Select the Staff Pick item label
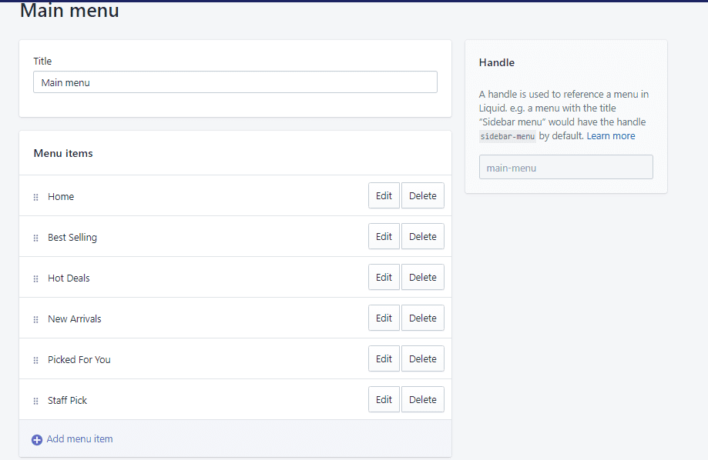This screenshot has width=708, height=460. coord(67,401)
